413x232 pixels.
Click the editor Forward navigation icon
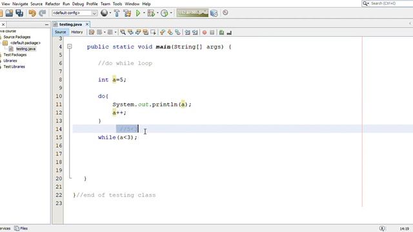pos(110,32)
